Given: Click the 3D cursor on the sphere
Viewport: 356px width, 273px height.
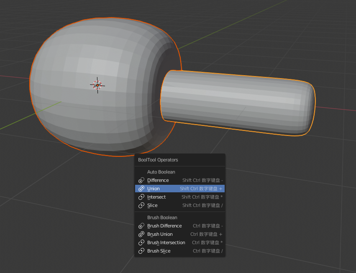Looking at the screenshot, I should [97, 85].
